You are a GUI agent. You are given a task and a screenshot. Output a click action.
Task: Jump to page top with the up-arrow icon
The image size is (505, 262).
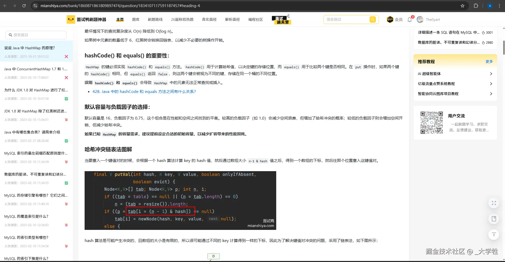[494, 235]
